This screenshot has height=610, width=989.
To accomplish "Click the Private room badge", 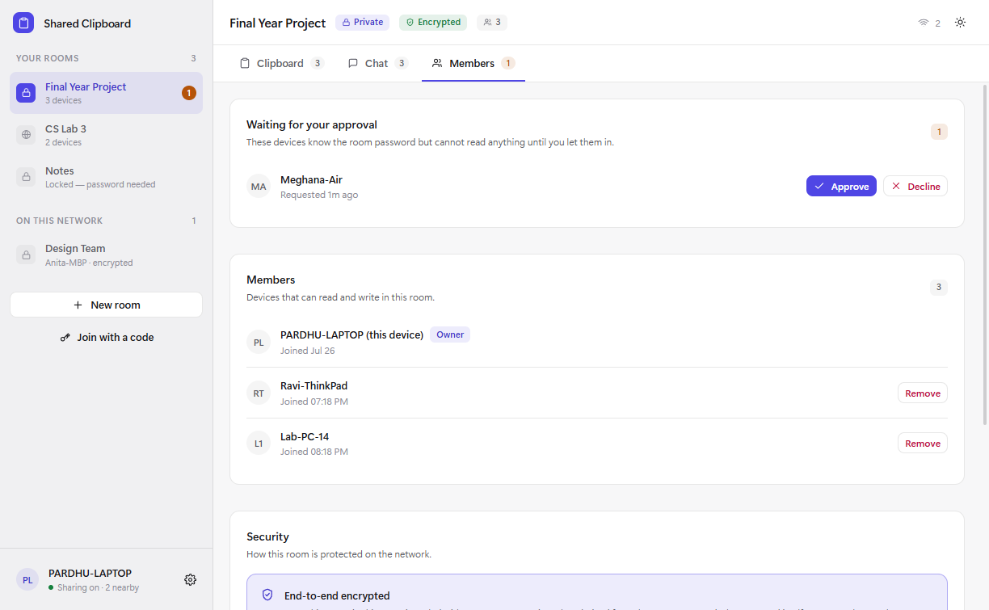I will coord(363,23).
